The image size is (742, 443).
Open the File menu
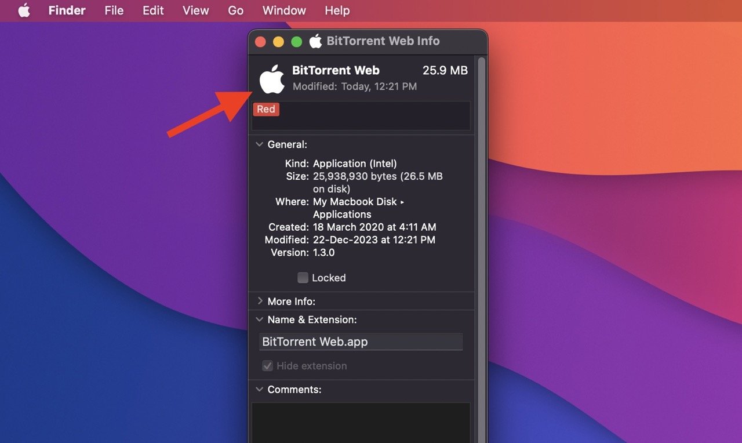coord(114,10)
